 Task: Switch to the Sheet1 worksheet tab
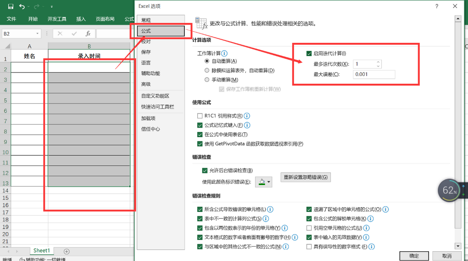tap(41, 251)
